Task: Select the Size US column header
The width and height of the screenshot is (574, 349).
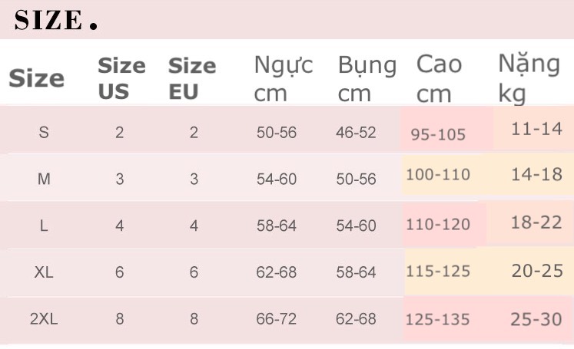Action: pyautogui.click(x=121, y=78)
